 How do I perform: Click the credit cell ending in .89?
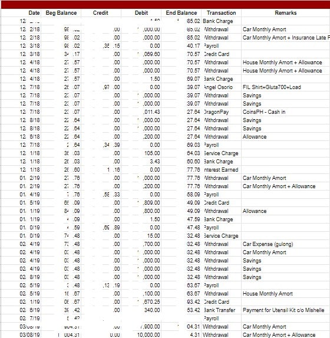point(101,228)
